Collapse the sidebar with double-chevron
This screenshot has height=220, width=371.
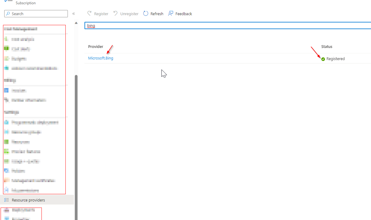(74, 14)
